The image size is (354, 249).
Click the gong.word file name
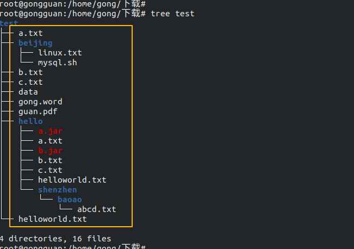click(x=40, y=102)
